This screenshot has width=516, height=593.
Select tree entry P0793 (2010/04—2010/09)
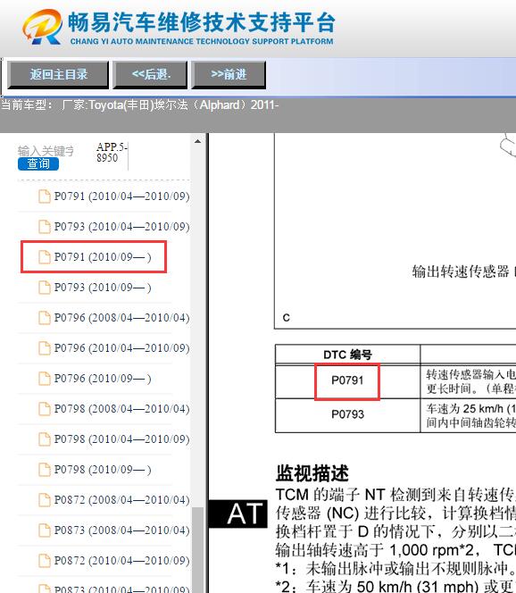(121, 227)
